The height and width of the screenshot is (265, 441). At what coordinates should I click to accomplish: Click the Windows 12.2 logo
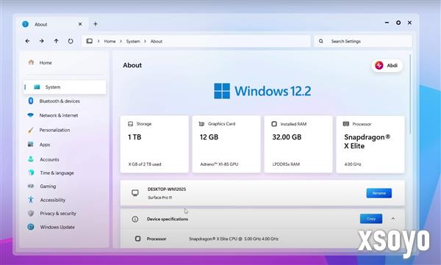[x=262, y=91]
